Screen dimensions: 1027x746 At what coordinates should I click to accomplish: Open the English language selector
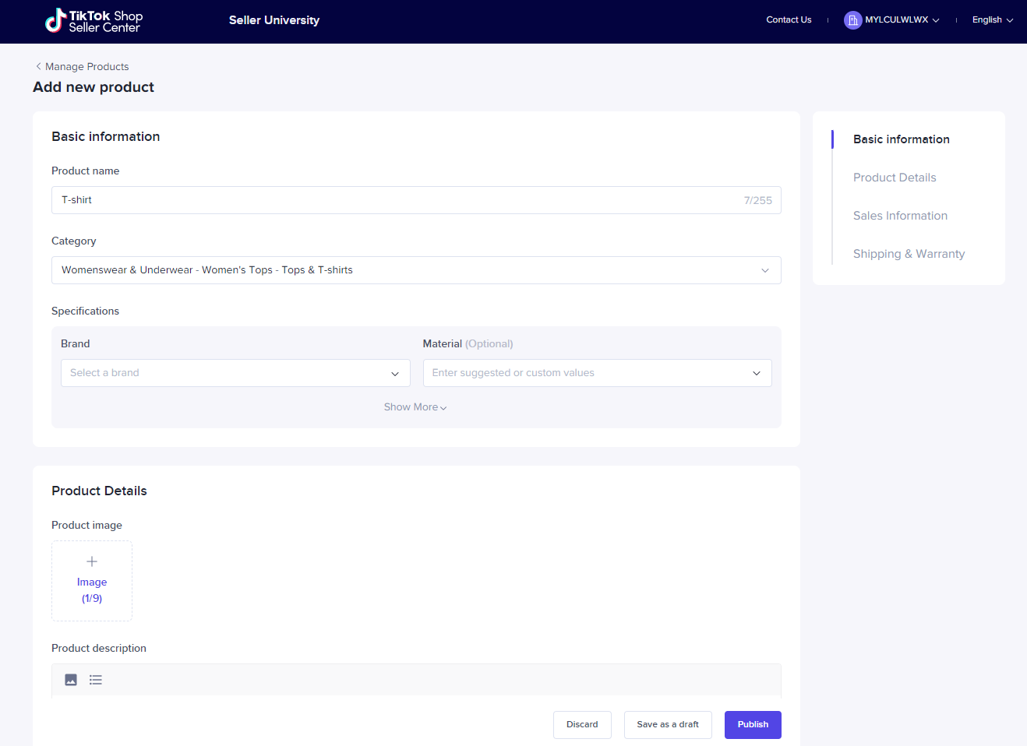[992, 20]
